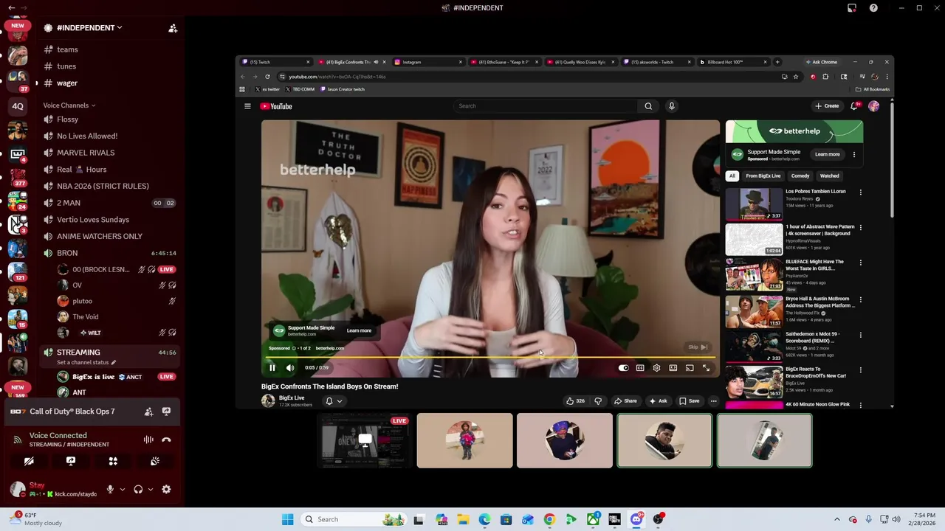This screenshot has height=531, width=945.
Task: Open Windows Start menu
Action: click(287, 519)
